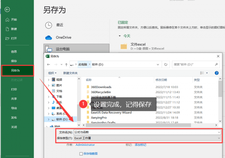This screenshot has width=225, height=158.
Task: Click 保存 in the sidebar
Action: click(x=14, y=61)
